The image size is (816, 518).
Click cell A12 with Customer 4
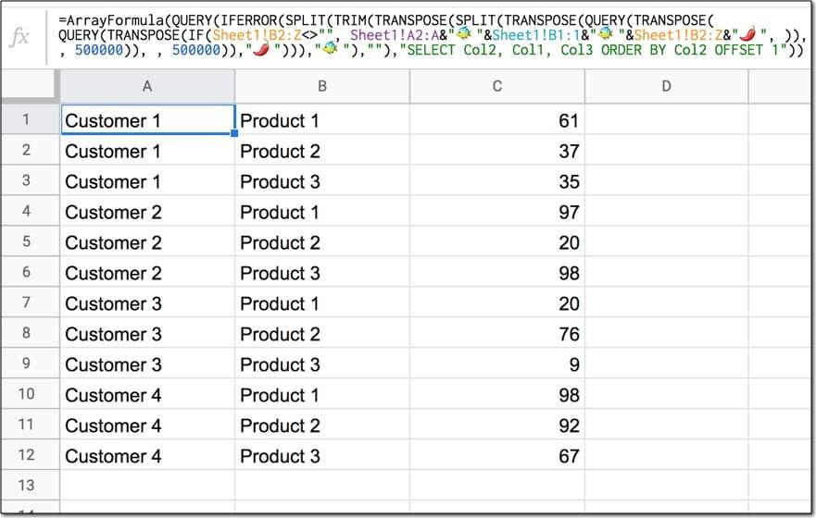point(147,454)
